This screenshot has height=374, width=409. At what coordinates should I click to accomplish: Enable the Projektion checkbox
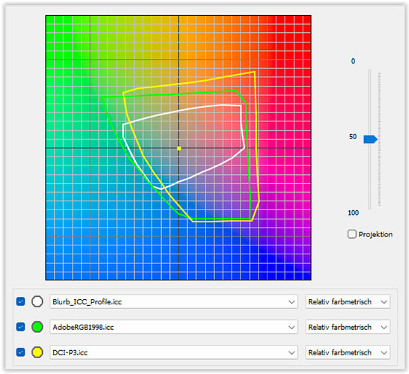(x=352, y=234)
